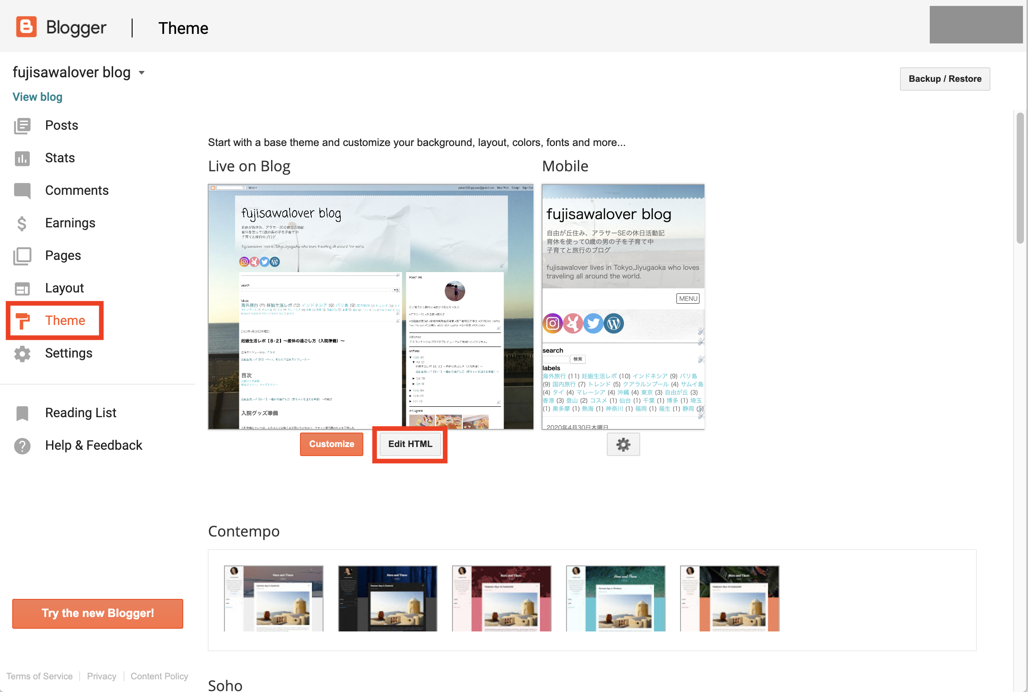Click the Help question mark icon
This screenshot has width=1028, height=692.
22,446
